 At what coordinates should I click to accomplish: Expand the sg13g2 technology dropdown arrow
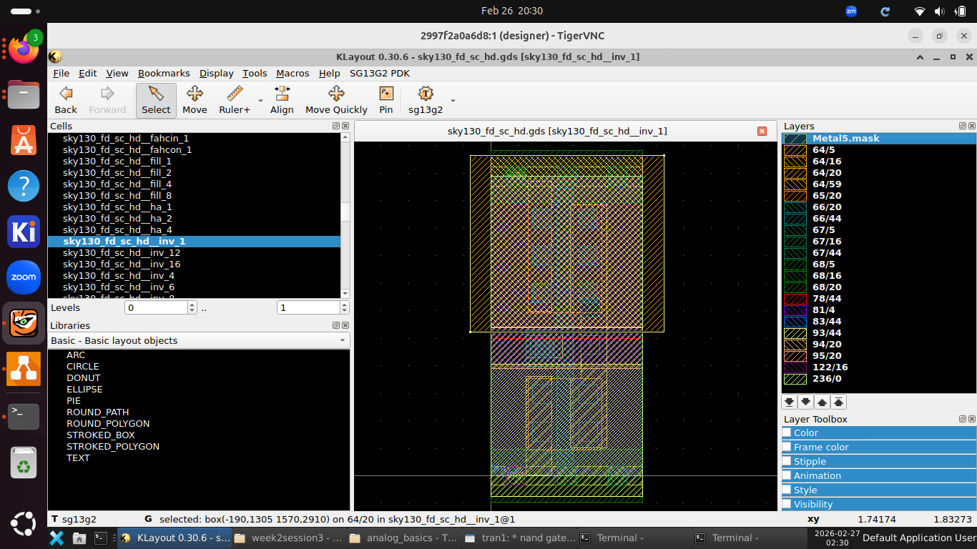coord(453,101)
